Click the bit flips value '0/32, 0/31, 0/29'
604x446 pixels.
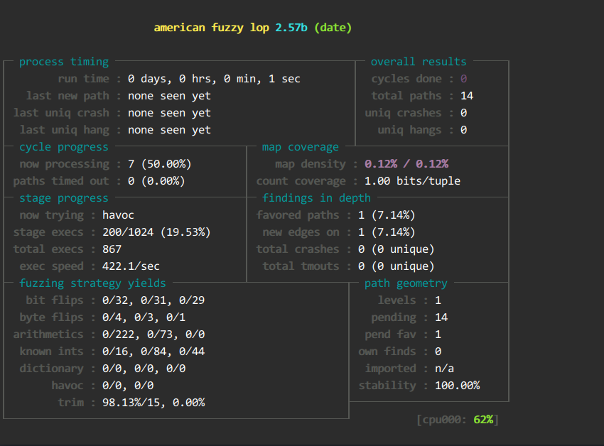[153, 300]
